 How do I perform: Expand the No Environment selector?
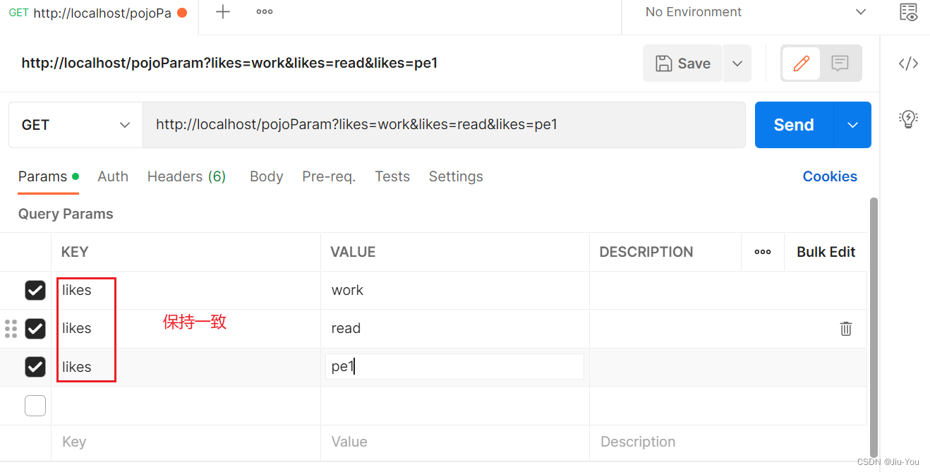755,12
